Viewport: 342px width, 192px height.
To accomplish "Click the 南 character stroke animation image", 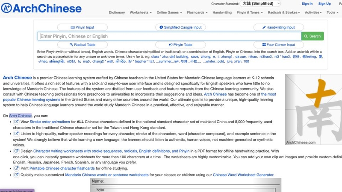I will coord(313,109).
